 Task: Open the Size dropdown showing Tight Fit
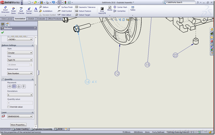point(20,60)
